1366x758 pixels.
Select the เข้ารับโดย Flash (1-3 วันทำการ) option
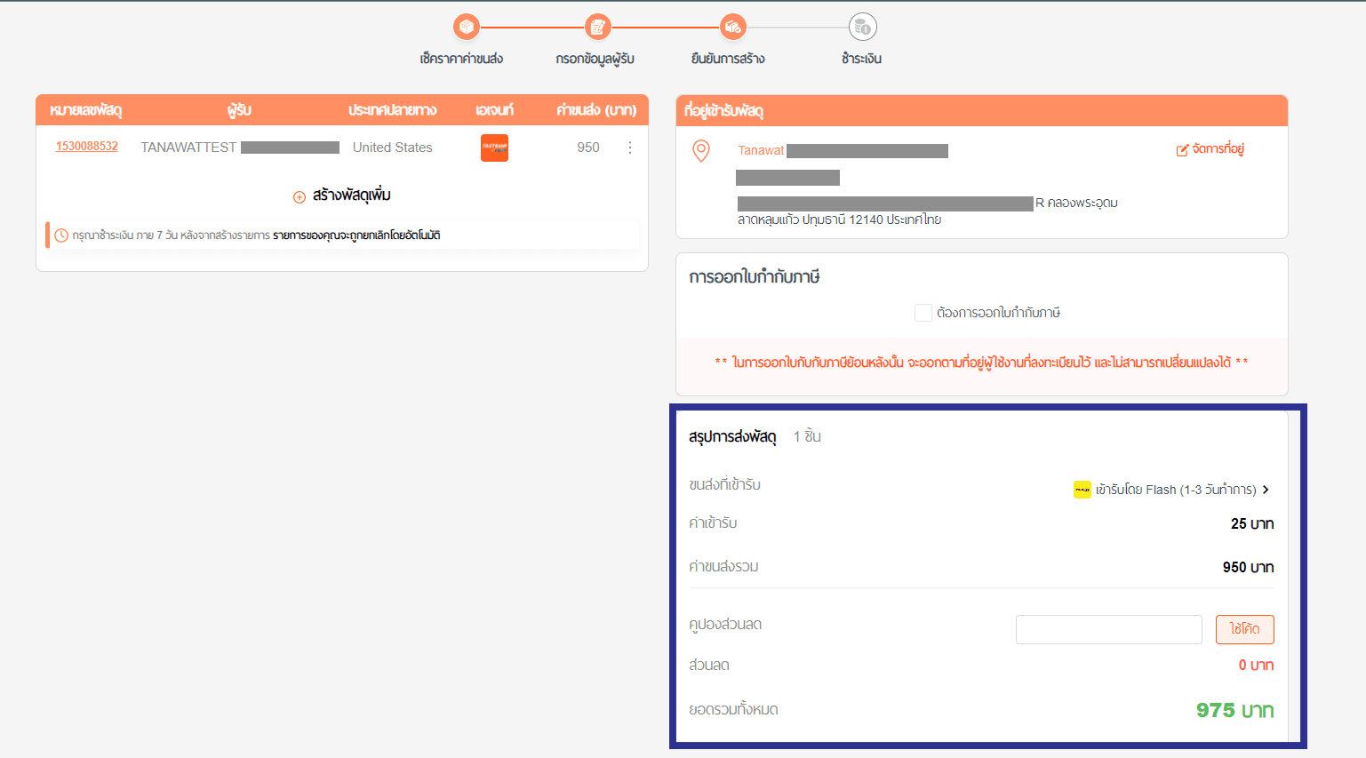point(1176,490)
